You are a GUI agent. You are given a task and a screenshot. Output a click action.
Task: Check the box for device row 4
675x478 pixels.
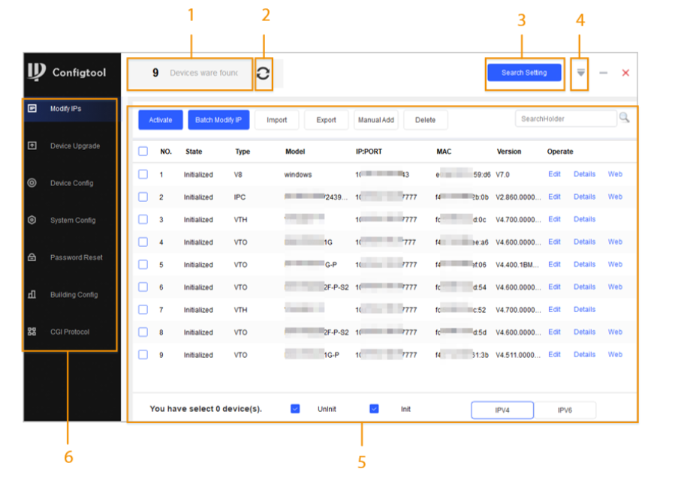pyautogui.click(x=143, y=242)
